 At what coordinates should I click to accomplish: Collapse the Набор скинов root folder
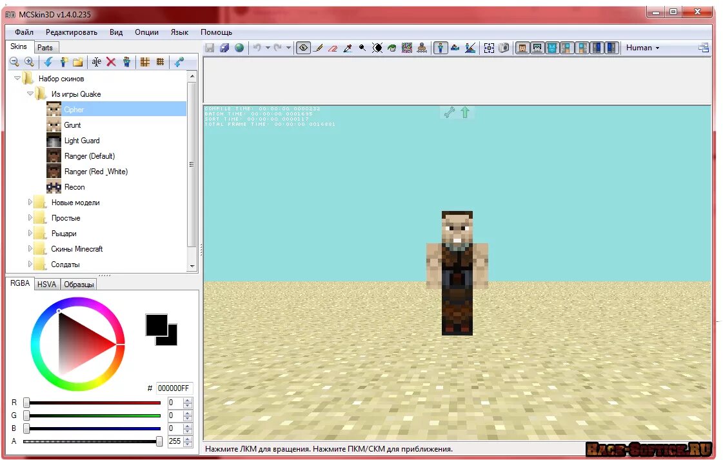point(17,78)
